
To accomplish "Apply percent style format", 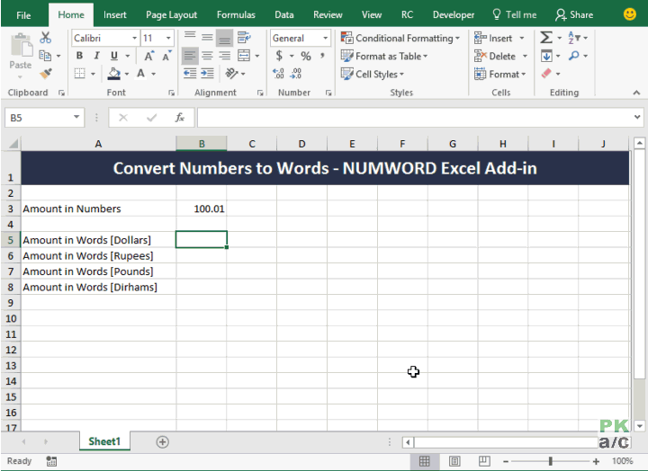I will tap(306, 56).
